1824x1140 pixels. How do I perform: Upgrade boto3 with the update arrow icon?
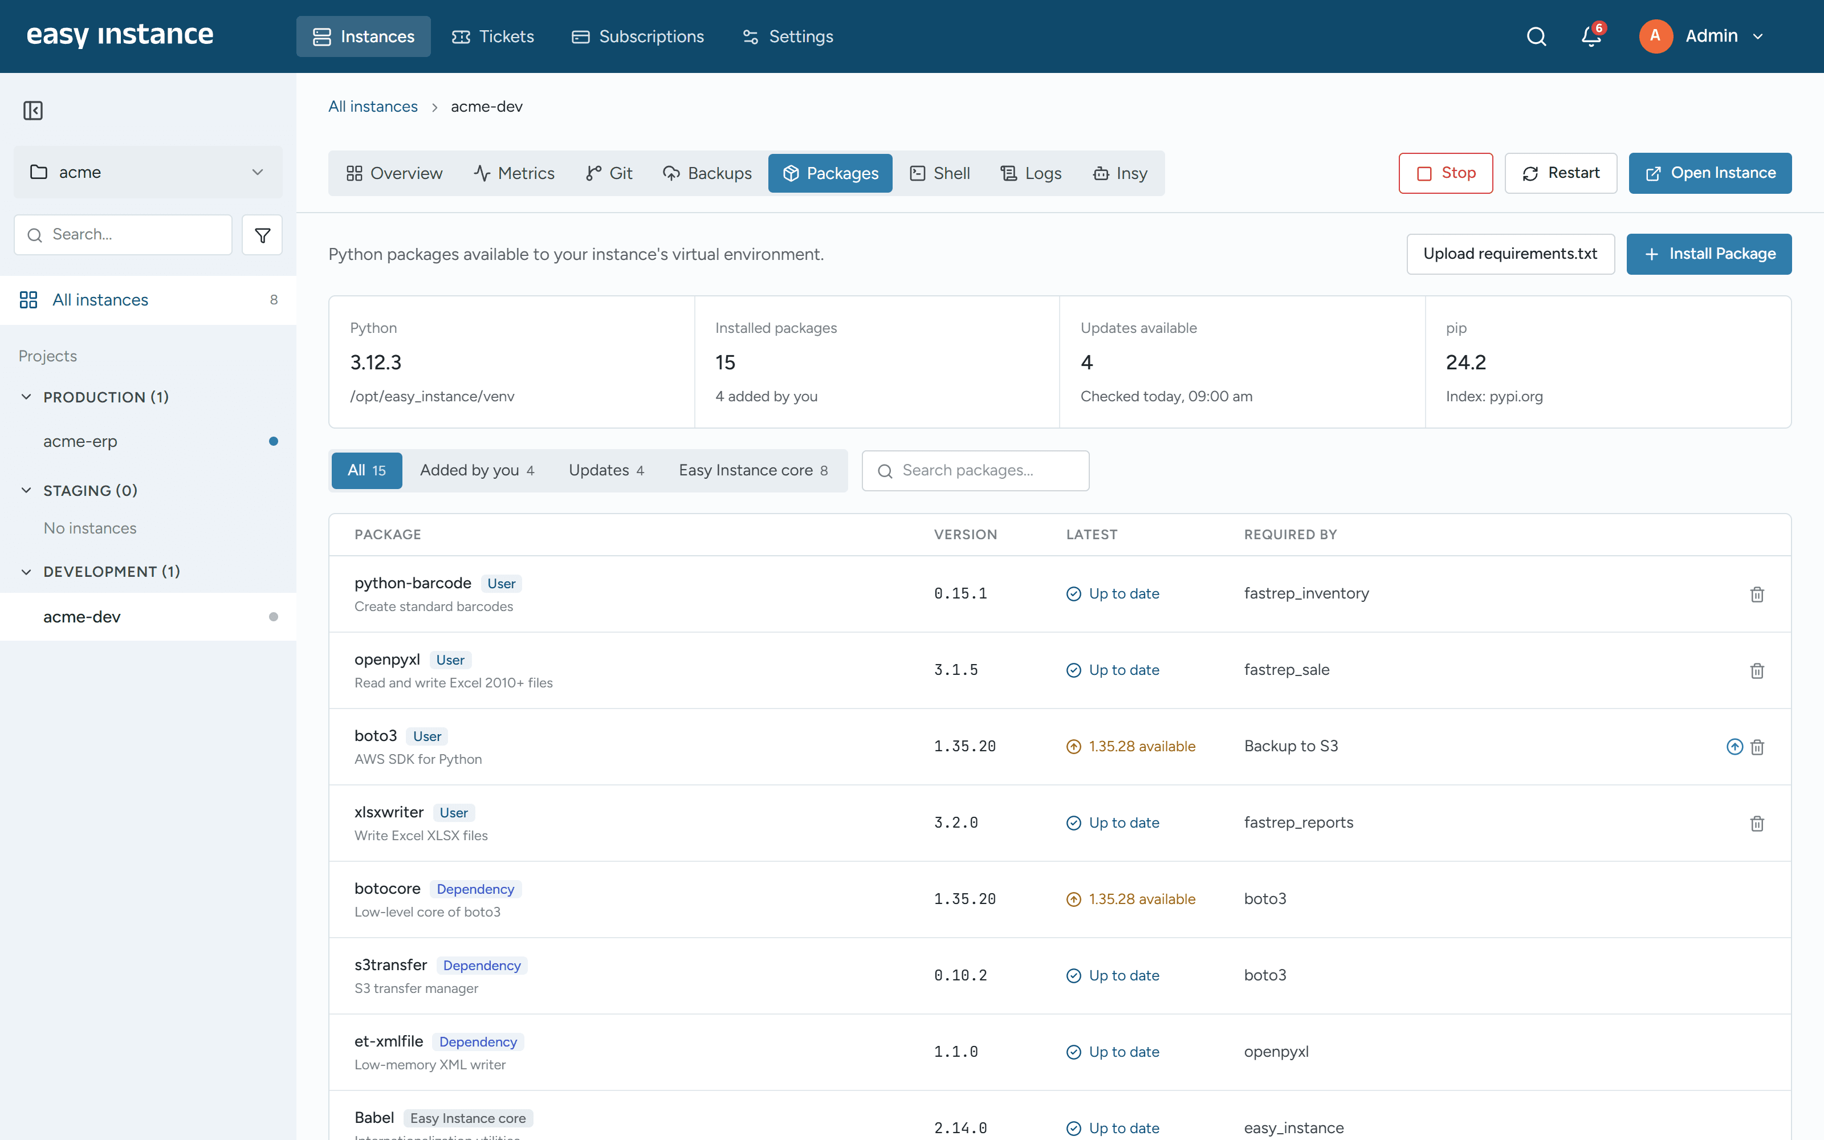[x=1735, y=747]
